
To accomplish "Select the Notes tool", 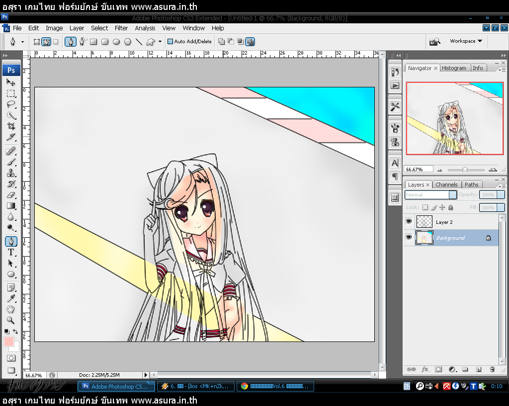I will click(x=11, y=288).
